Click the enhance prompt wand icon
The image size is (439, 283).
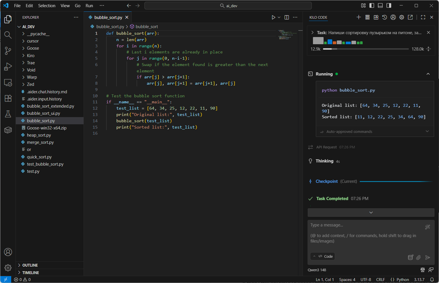tap(428, 227)
